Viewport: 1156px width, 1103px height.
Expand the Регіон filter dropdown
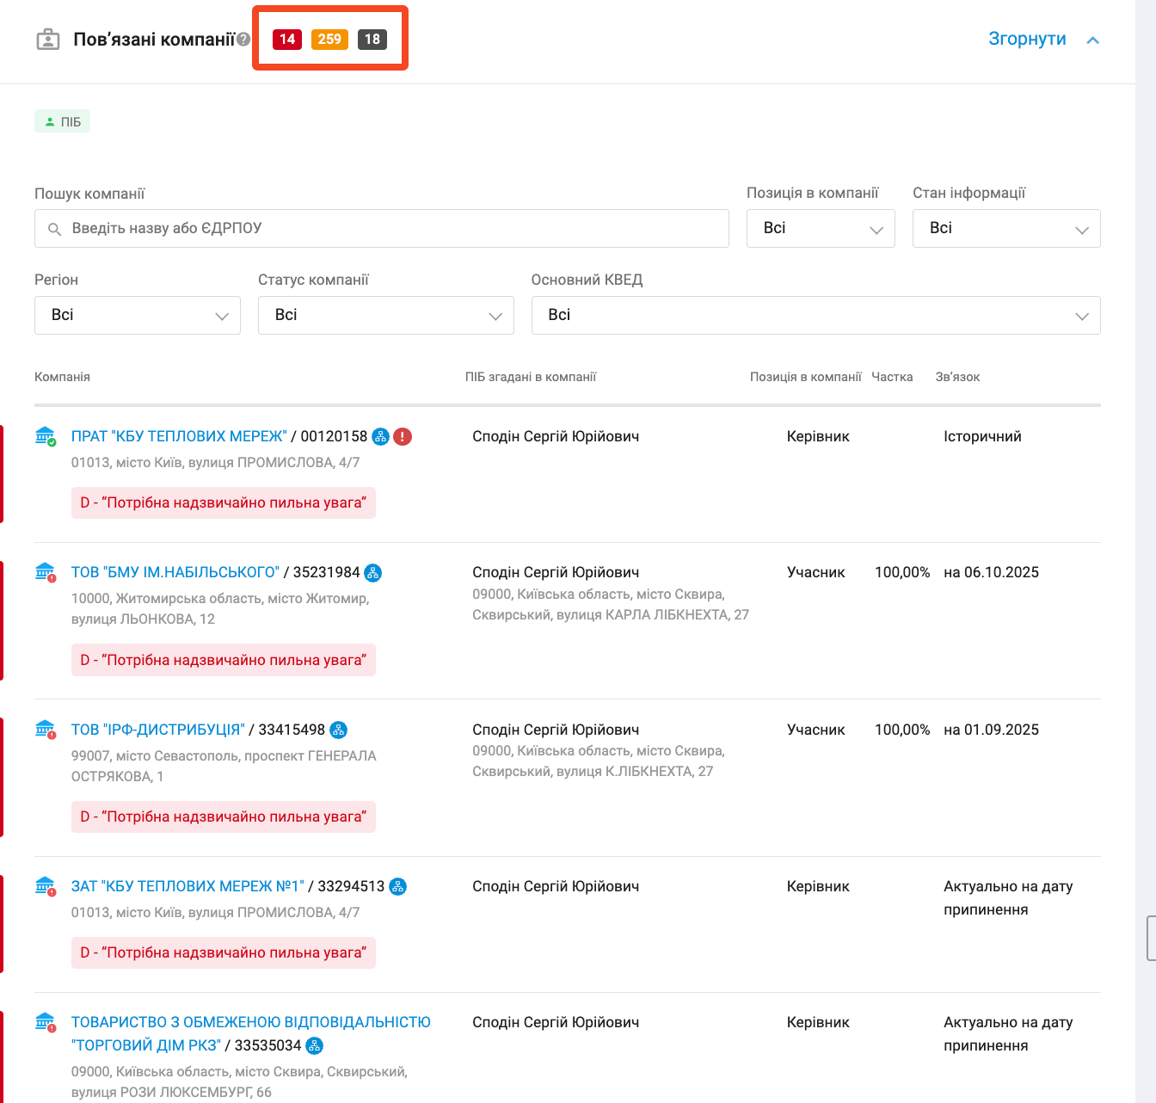[138, 316]
